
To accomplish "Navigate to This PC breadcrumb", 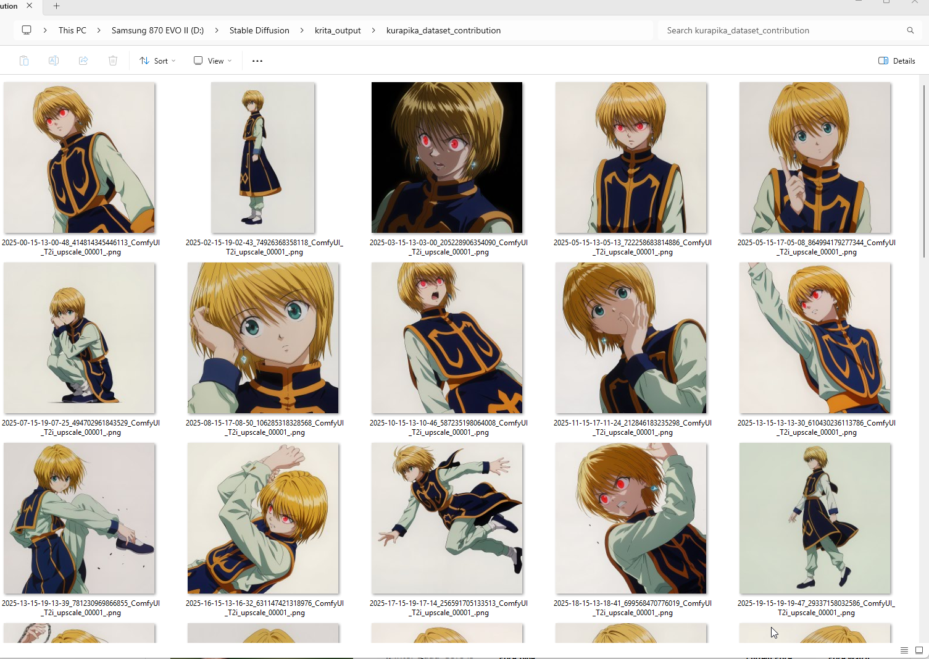I will tap(72, 30).
